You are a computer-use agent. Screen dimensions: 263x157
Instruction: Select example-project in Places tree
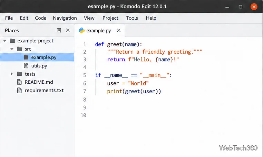pos(35,41)
